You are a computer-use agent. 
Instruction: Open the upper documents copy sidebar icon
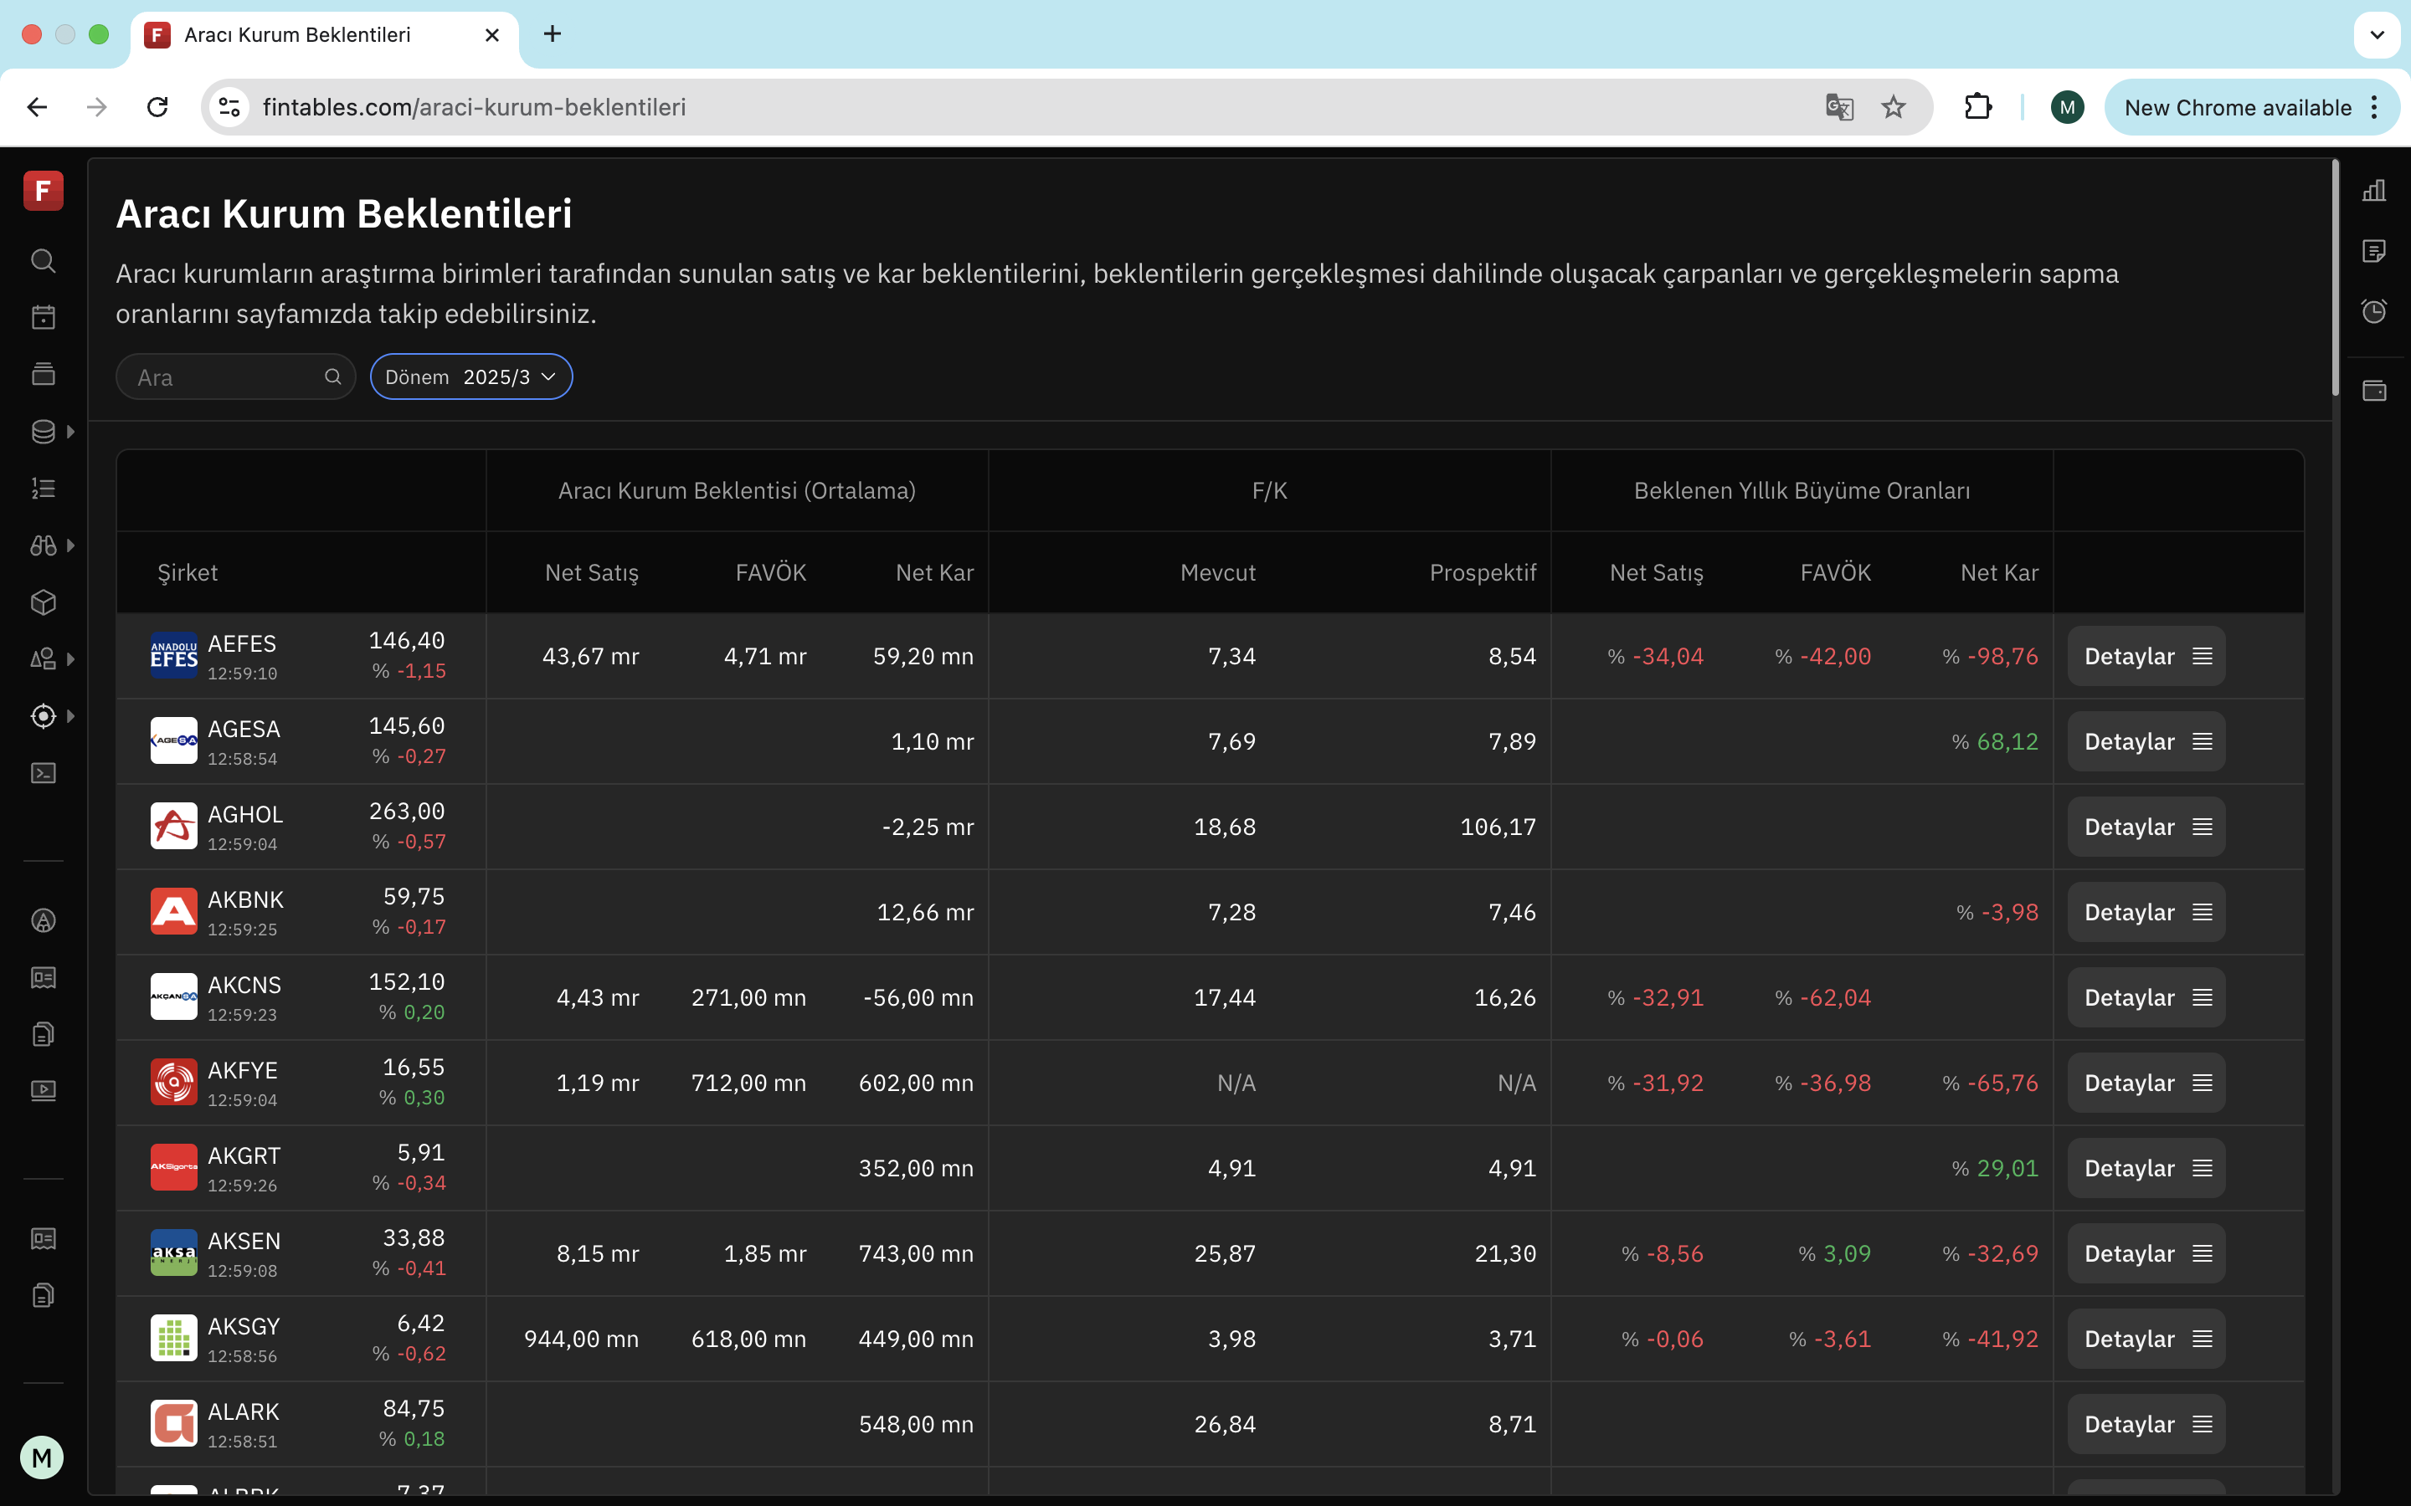(43, 1034)
